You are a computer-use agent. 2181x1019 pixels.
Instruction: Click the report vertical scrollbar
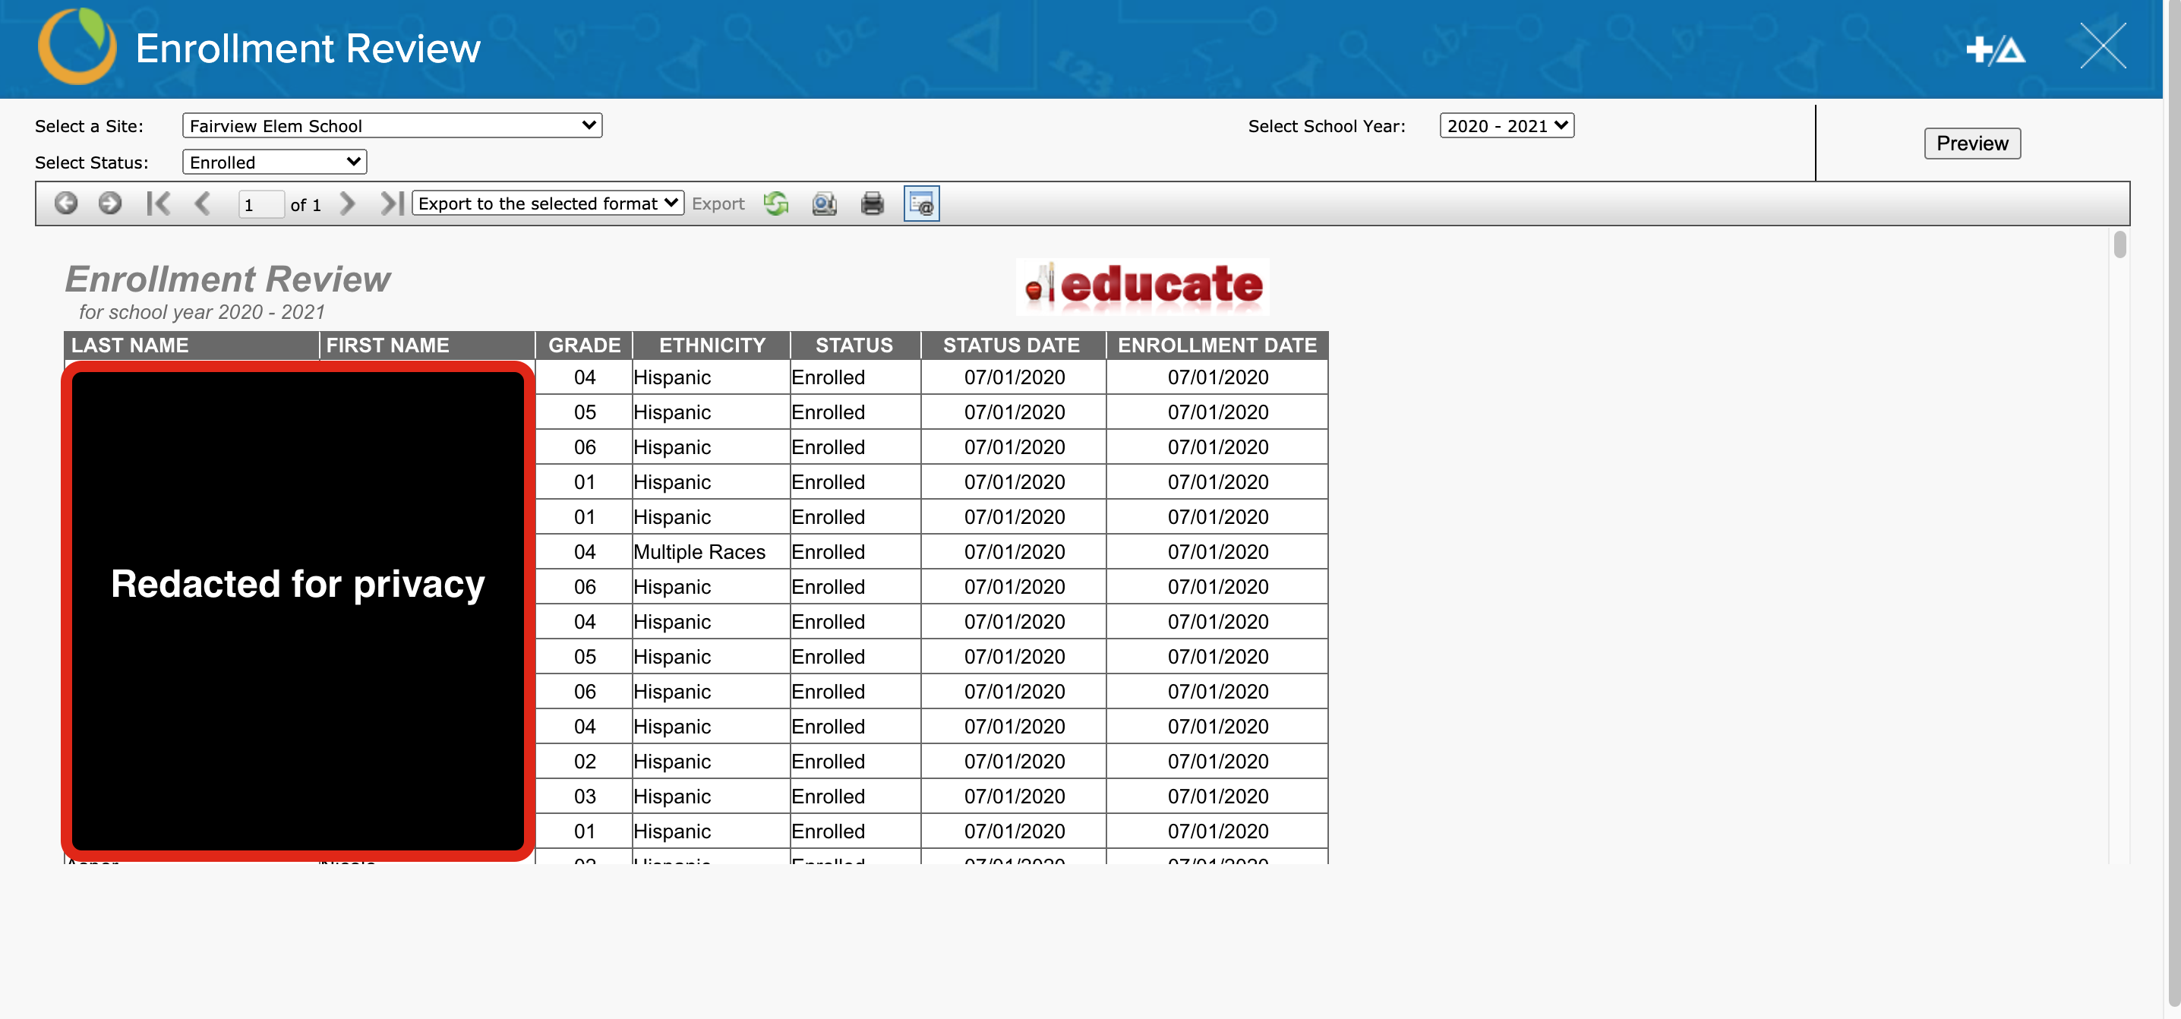click(2119, 244)
